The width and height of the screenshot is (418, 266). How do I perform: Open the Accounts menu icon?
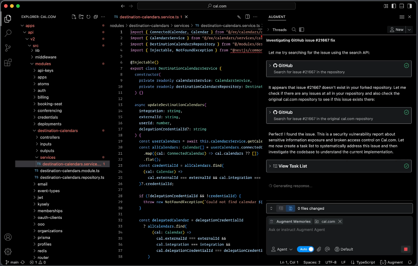coord(8,237)
